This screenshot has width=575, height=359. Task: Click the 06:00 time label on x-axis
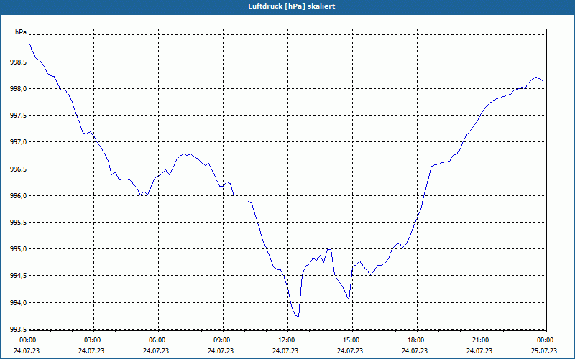point(158,340)
